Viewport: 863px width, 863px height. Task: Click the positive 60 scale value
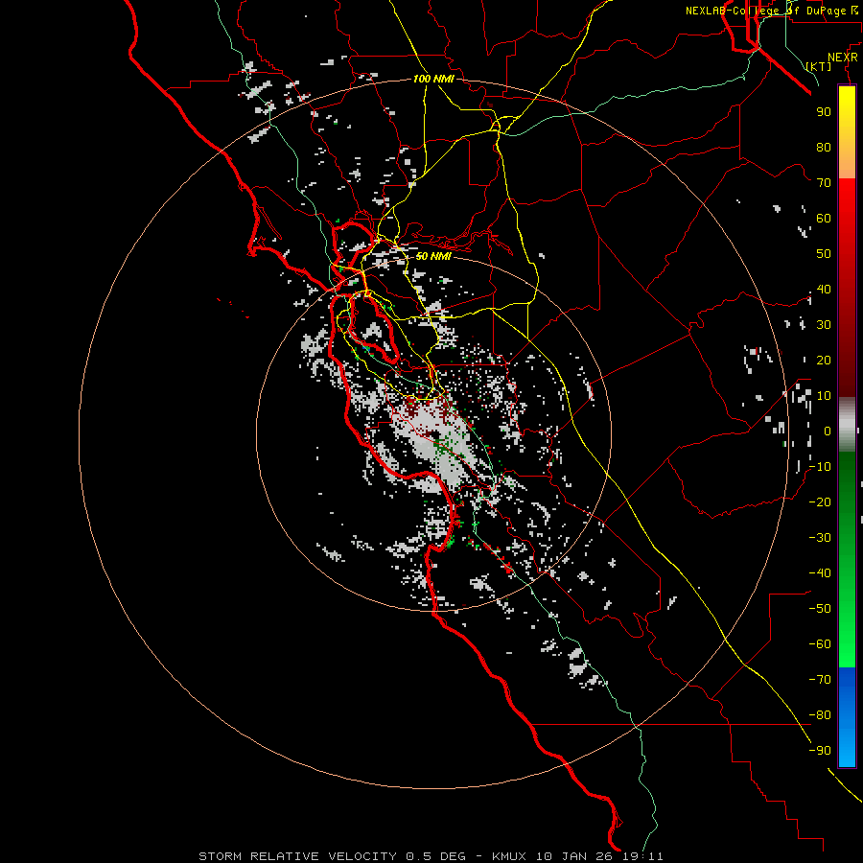pos(824,218)
